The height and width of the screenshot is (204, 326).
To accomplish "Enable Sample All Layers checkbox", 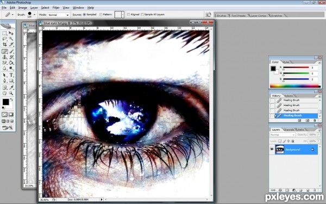I will tap(142, 15).
